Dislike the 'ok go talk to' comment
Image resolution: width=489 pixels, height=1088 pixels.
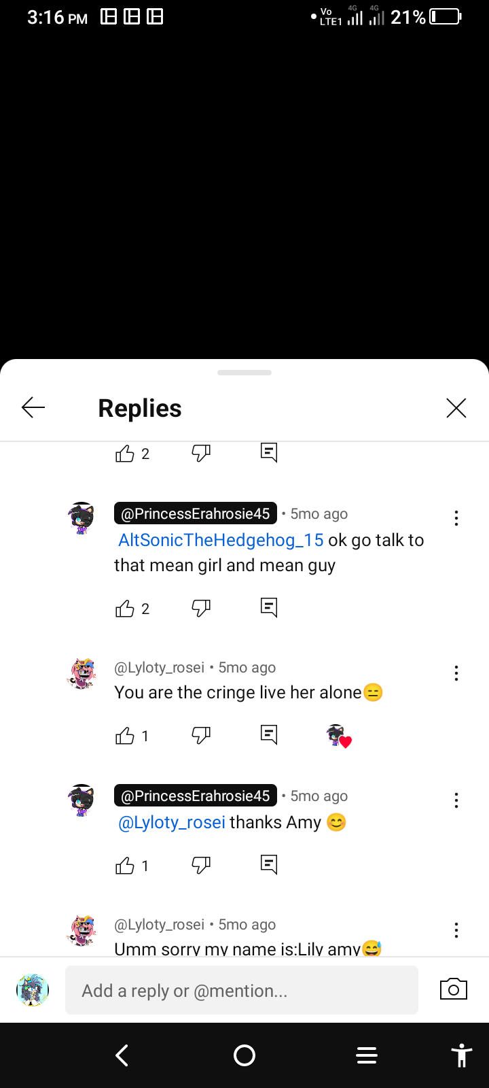point(201,608)
